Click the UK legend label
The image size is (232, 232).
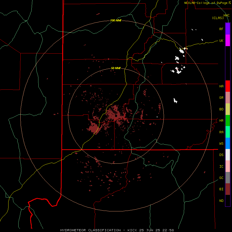(x=221, y=40)
